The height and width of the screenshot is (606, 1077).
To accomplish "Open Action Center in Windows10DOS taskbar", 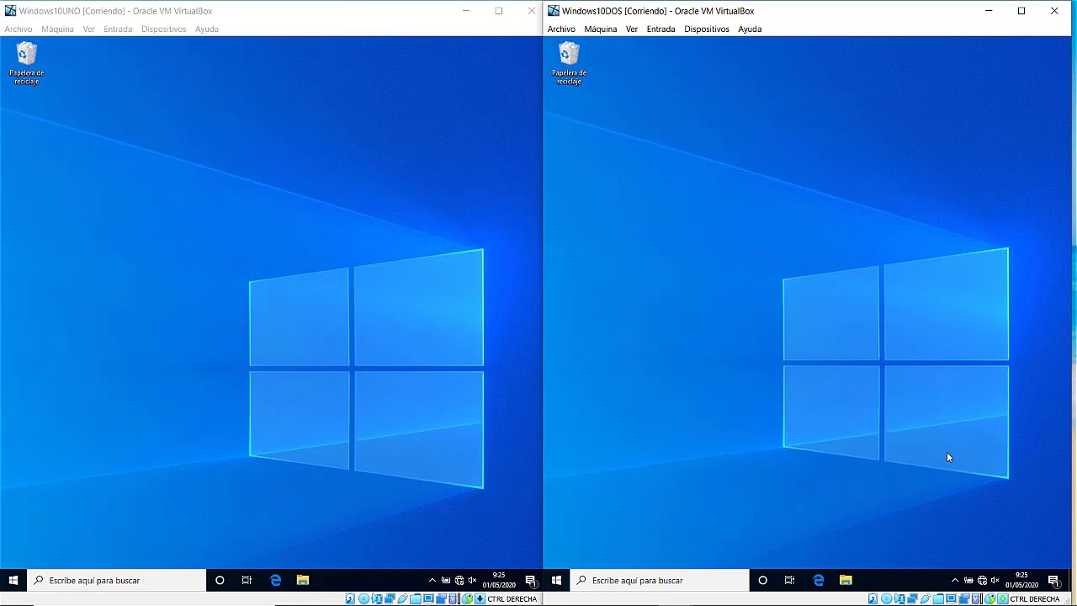I will (1053, 580).
